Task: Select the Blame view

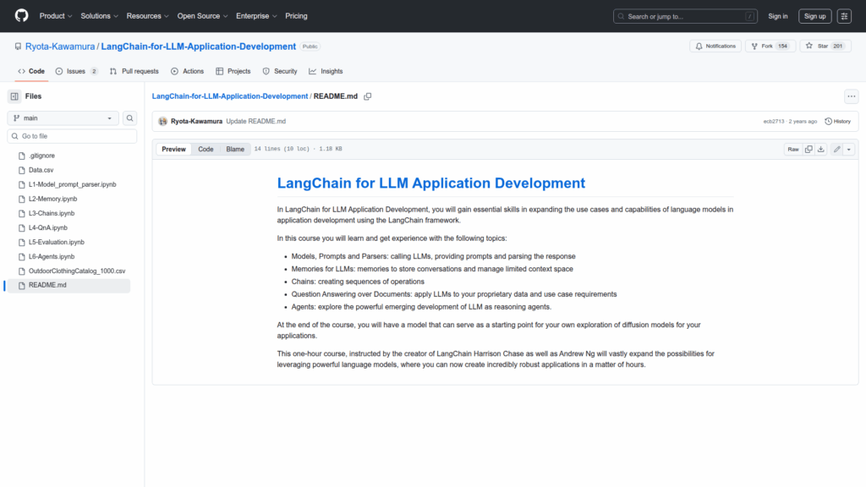Action: point(235,149)
